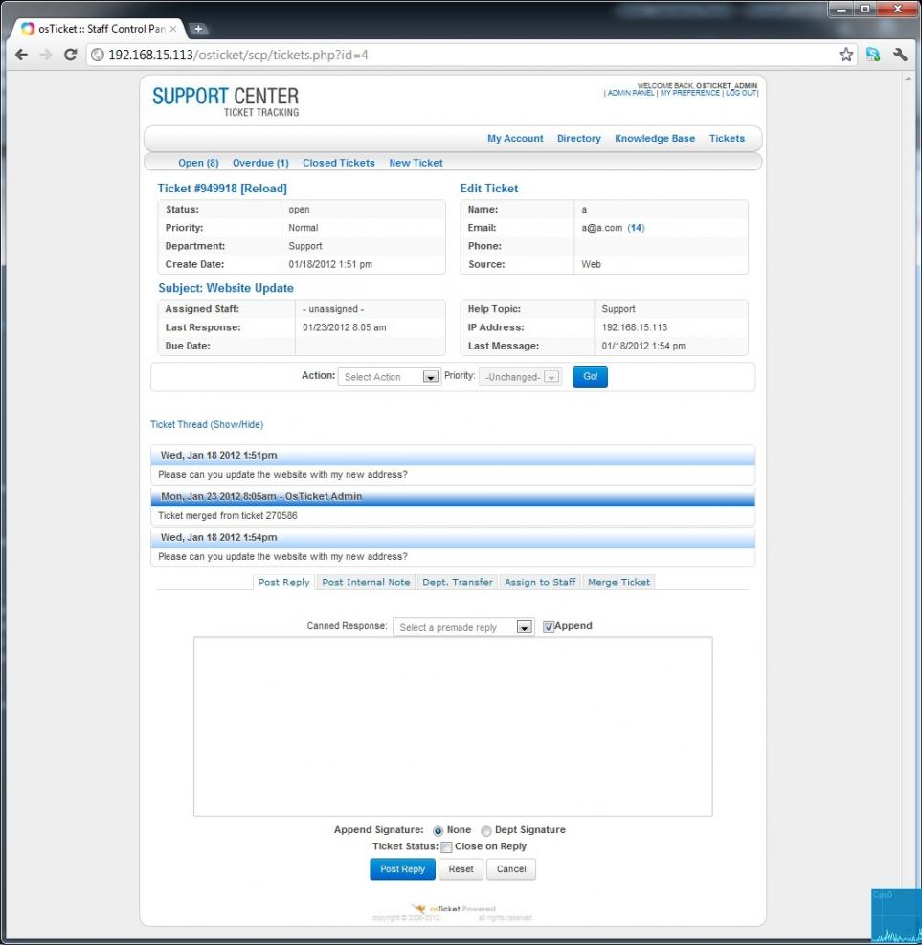Click the (14) tickets count link

coord(636,228)
